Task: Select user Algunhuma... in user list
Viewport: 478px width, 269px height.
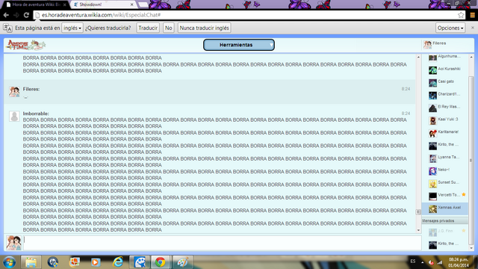Action: [445, 58]
